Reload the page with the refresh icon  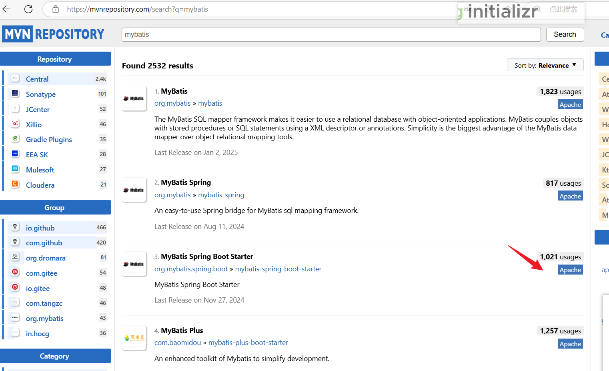28,9
